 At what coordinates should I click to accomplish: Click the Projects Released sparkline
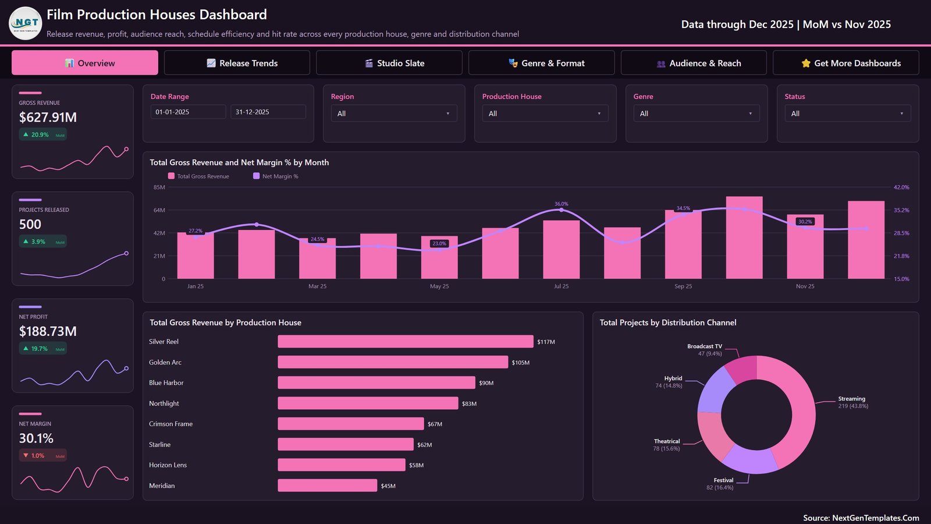pos(74,265)
